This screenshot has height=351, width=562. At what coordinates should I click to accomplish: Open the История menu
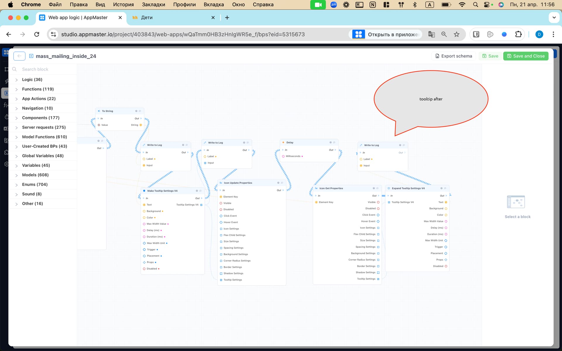coord(123,5)
